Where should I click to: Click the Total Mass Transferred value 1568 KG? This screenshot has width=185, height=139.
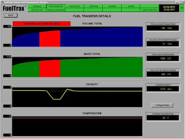click(x=163, y=58)
